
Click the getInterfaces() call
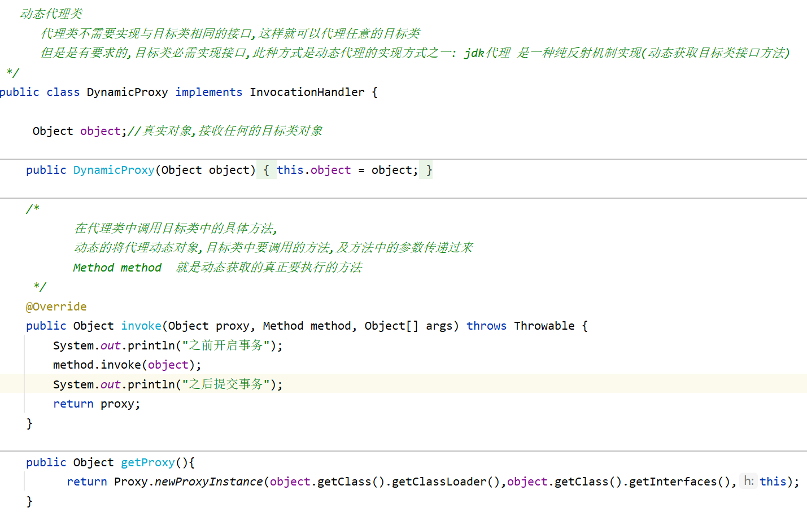[681, 482]
